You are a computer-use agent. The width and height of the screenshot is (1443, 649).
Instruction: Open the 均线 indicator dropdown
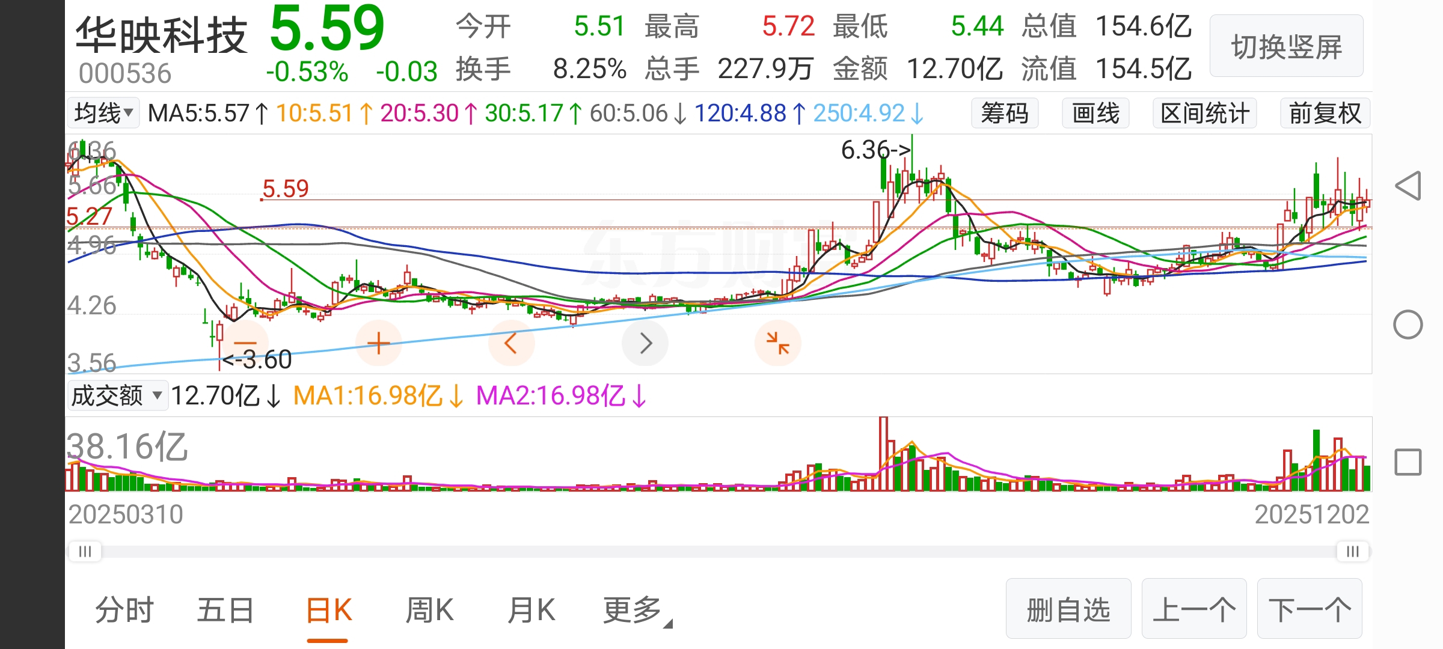pyautogui.click(x=103, y=113)
